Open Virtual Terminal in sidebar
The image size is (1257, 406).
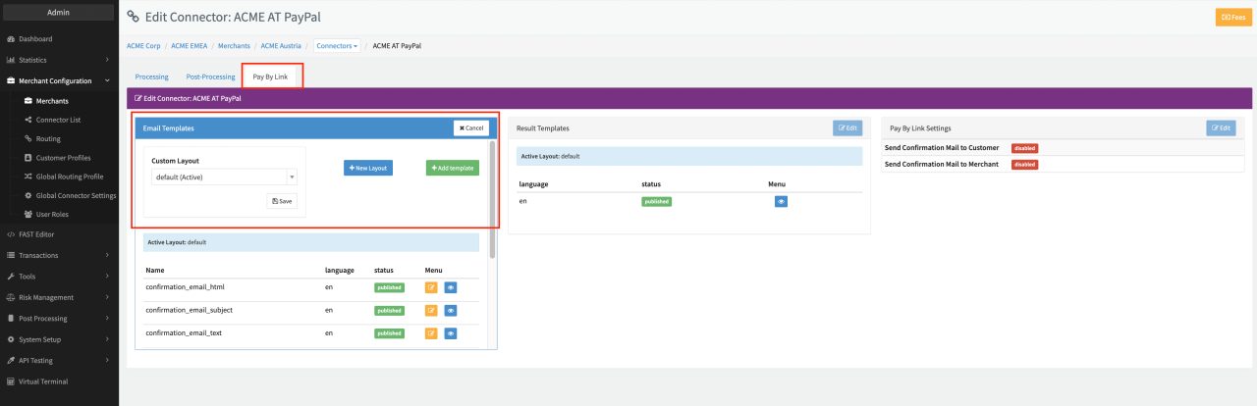[x=43, y=381]
